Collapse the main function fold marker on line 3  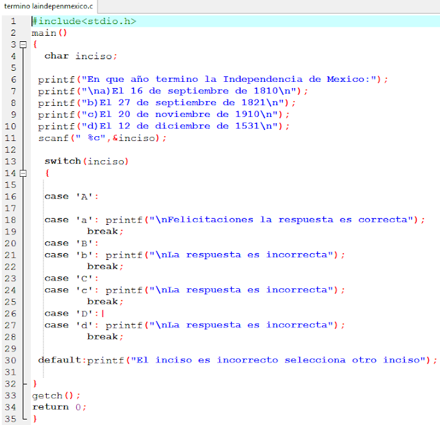[x=23, y=45]
